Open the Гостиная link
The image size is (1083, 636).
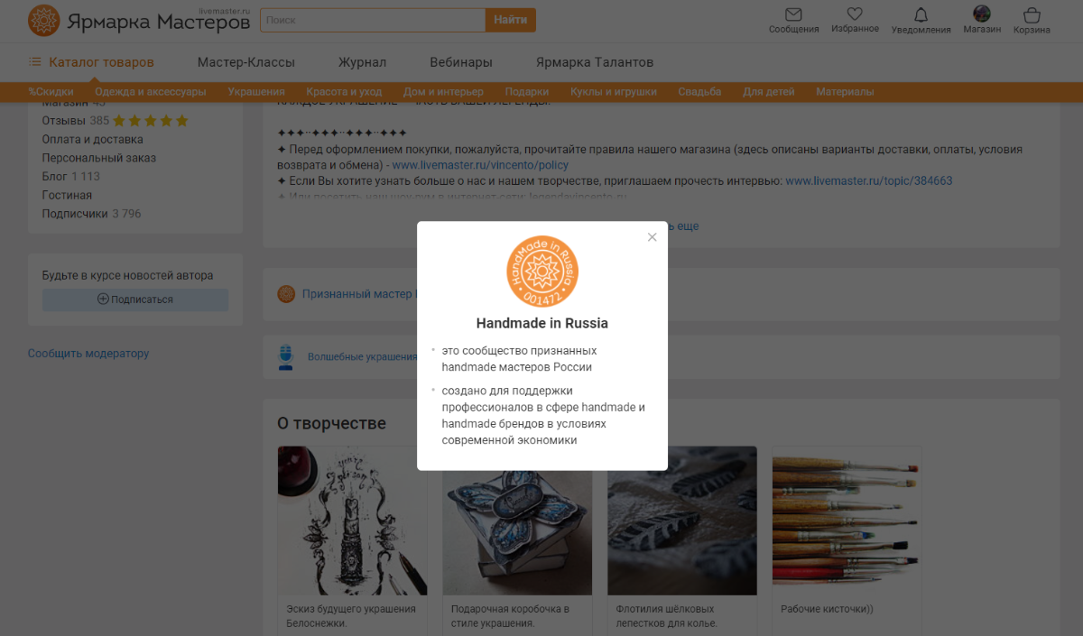(x=67, y=195)
